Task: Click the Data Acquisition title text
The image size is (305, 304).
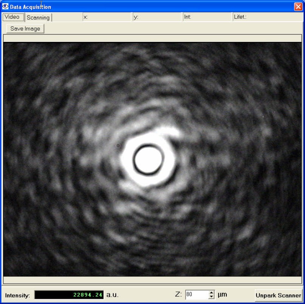Action: click(31, 7)
